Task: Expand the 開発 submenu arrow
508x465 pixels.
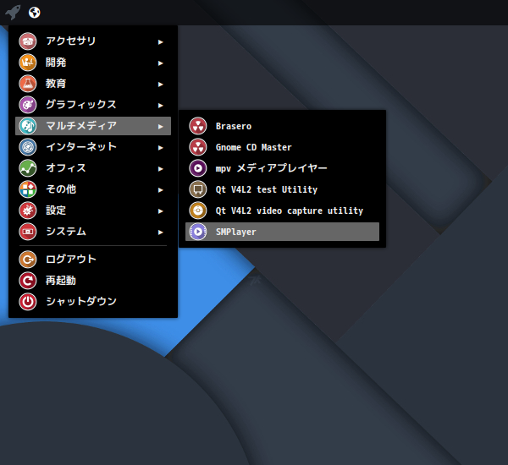Action: 160,63
